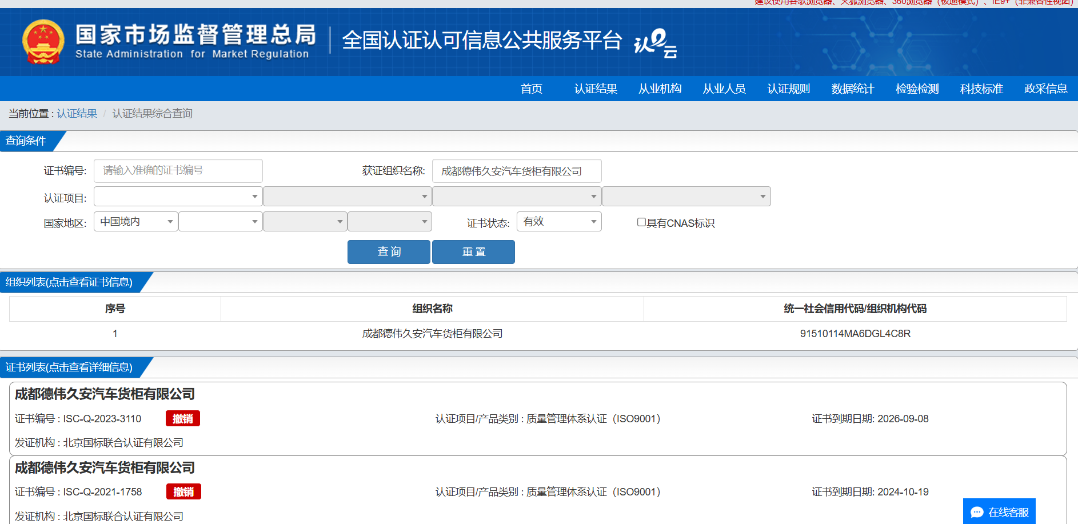1078x524 pixels.
Task: Click 撤销 badge on ISC-Q-2021-1758
Action: click(x=183, y=492)
